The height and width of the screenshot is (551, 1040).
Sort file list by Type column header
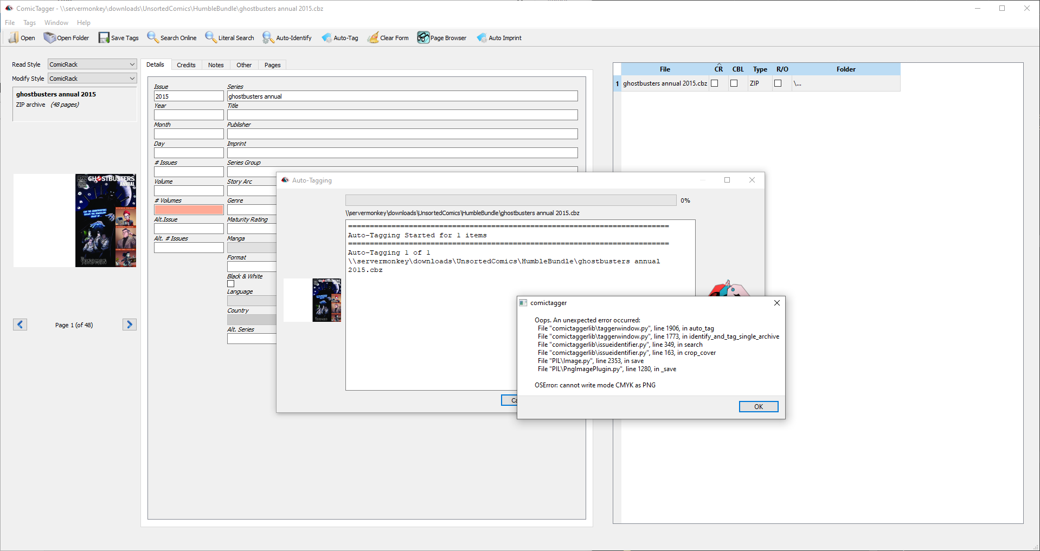[760, 69]
